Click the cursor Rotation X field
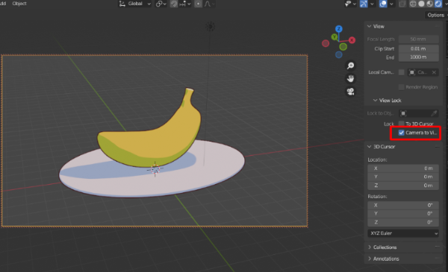The width and height of the screenshot is (448, 272). pyautogui.click(x=403, y=205)
